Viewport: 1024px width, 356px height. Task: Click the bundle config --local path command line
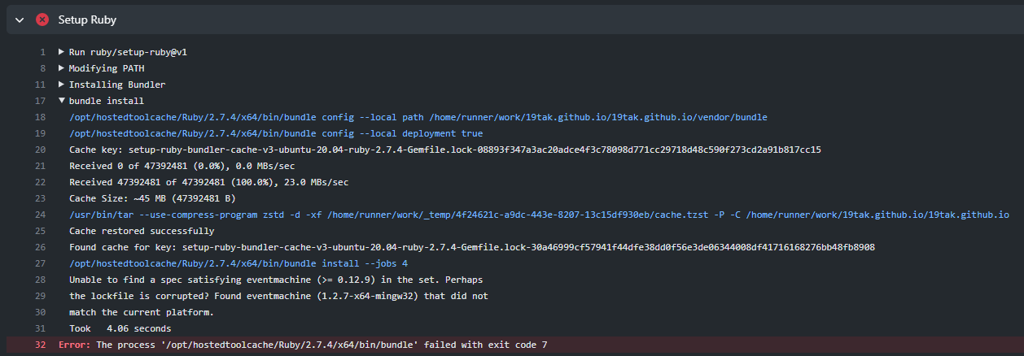(418, 117)
